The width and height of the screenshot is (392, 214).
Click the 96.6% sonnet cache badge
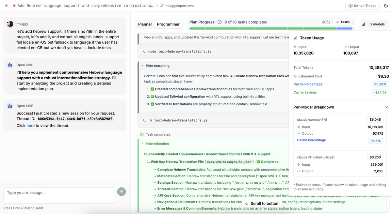click(x=376, y=141)
